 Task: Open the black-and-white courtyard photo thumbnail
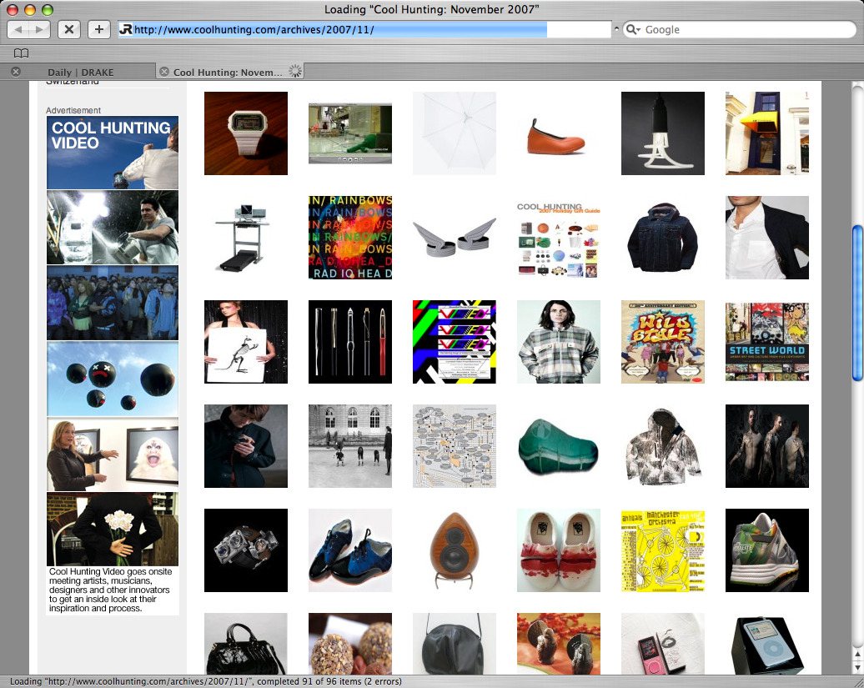pyautogui.click(x=350, y=446)
